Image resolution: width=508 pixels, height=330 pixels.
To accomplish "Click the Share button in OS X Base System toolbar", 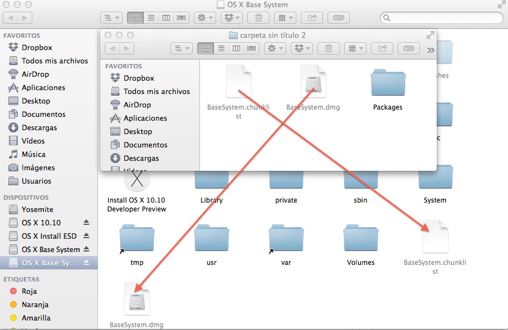I will pyautogui.click(x=312, y=18).
